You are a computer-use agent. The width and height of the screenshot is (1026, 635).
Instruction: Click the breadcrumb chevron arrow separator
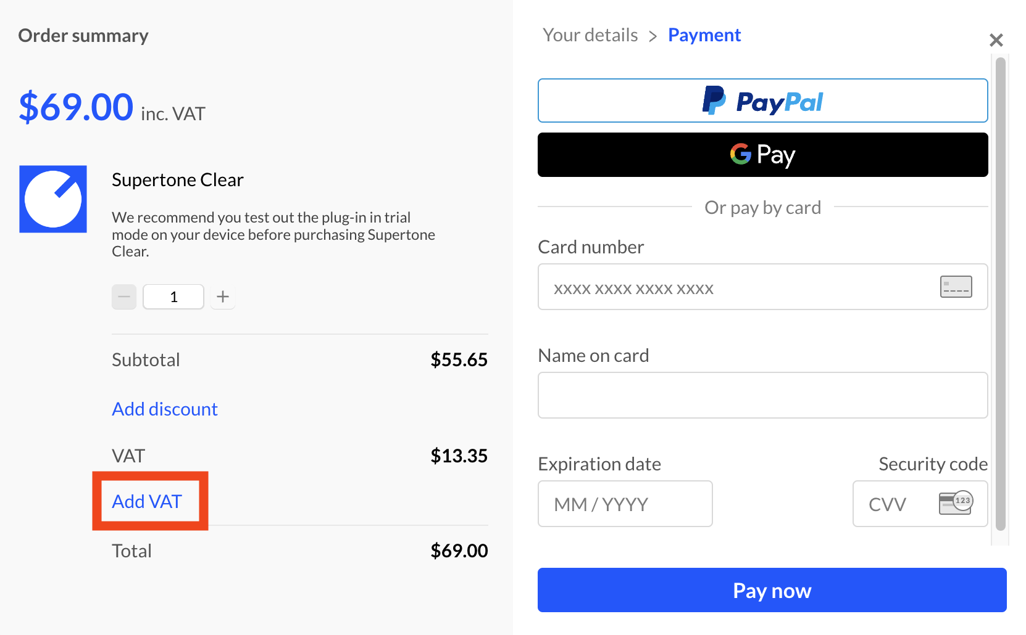point(653,36)
